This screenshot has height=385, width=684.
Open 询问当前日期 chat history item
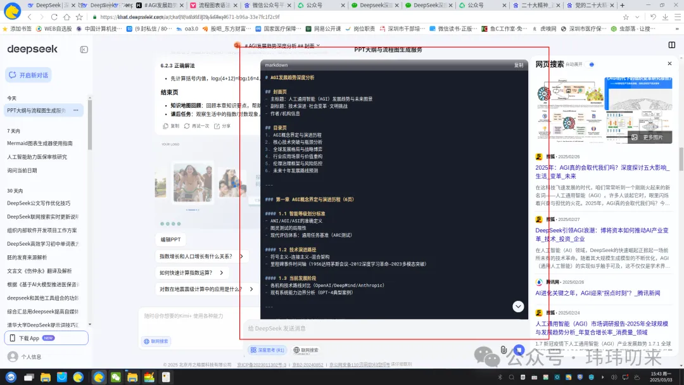point(22,170)
